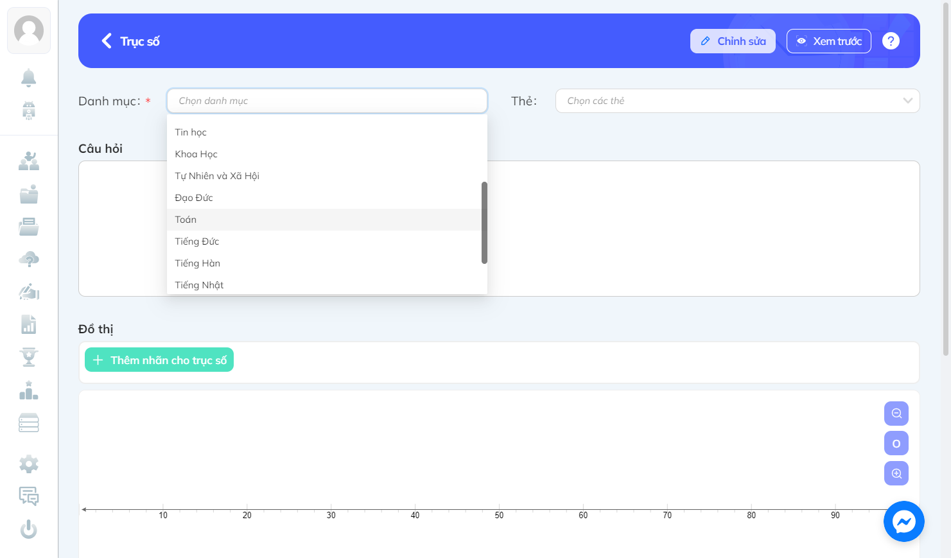Expand the Chọn các thẻ dropdown

coord(737,101)
